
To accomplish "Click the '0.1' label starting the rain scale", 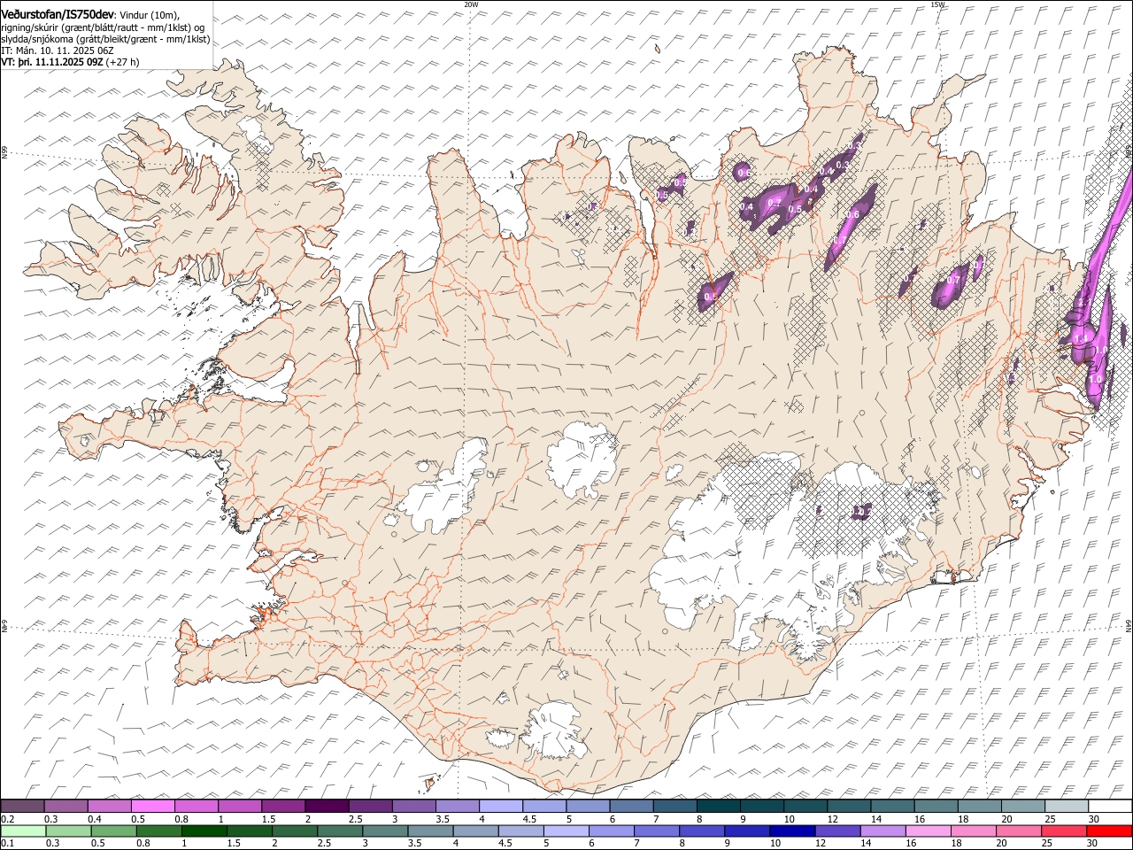I will point(7,843).
